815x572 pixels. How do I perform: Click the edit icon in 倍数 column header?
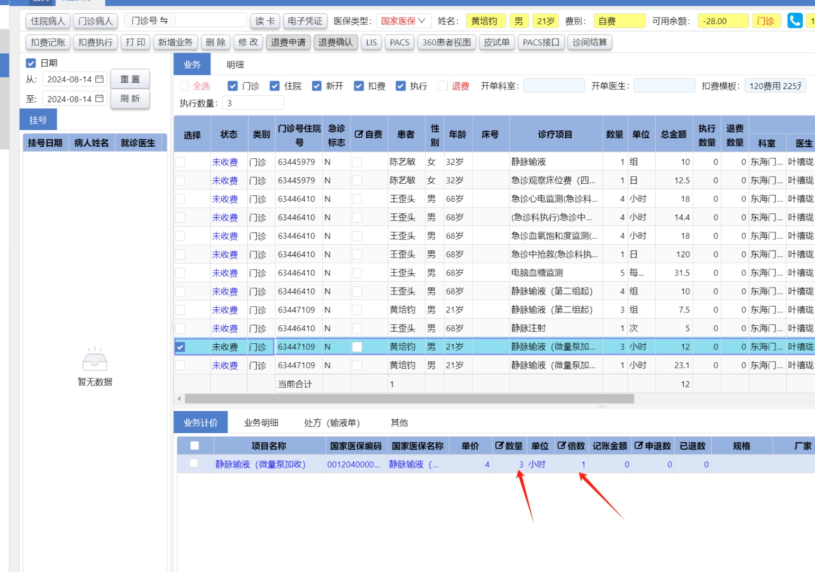click(562, 446)
